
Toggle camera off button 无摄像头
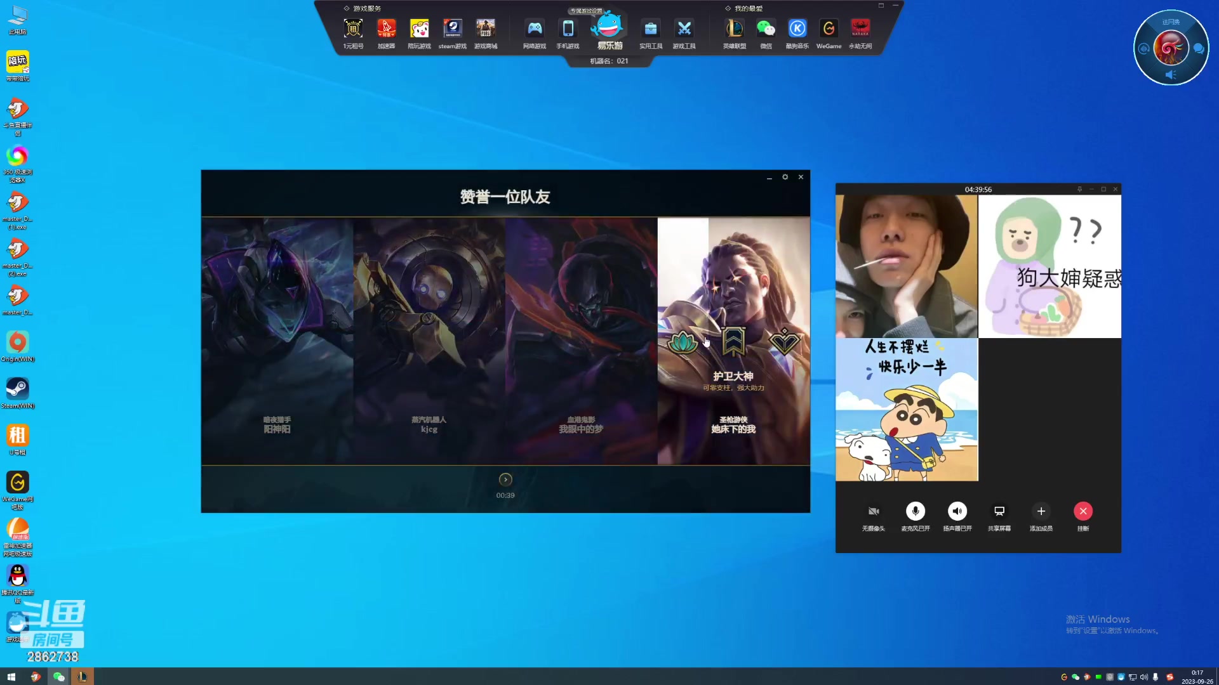click(874, 511)
